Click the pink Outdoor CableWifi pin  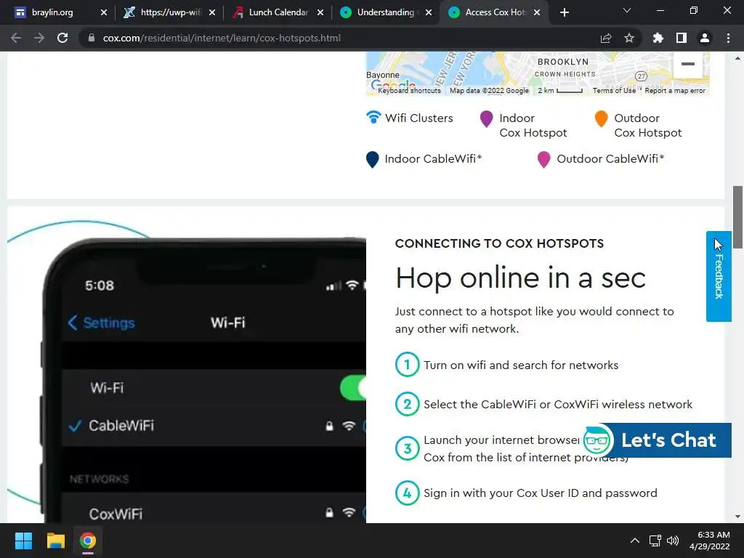point(543,160)
